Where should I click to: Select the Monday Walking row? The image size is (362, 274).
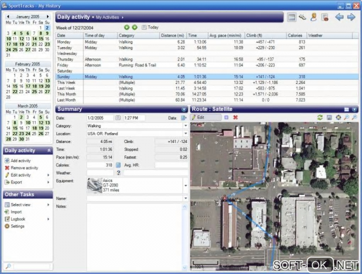[207, 42]
